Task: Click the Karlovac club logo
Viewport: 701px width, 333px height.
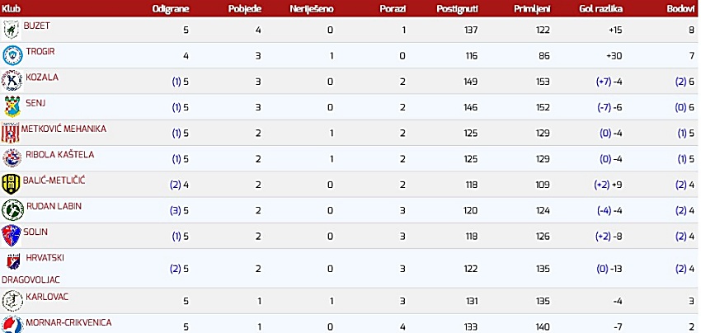Action: (x=12, y=300)
